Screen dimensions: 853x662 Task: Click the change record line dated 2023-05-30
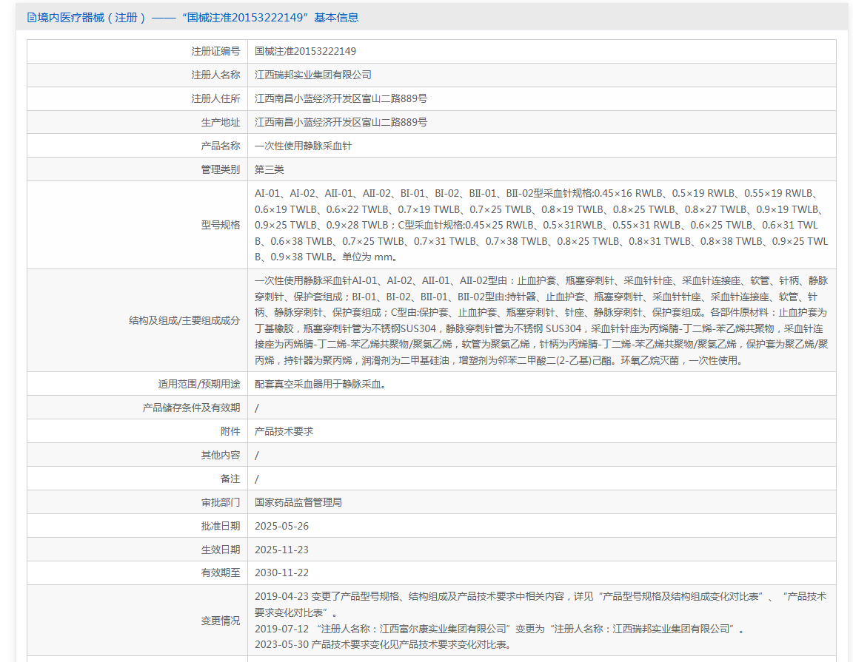383,644
